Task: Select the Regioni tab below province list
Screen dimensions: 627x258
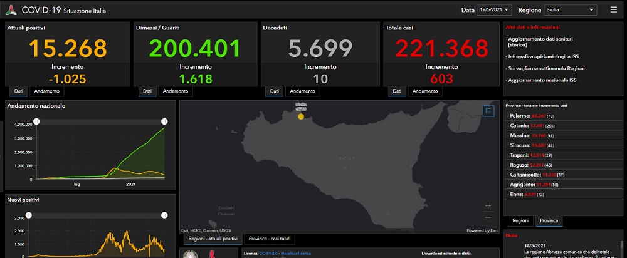Action: coord(520,221)
